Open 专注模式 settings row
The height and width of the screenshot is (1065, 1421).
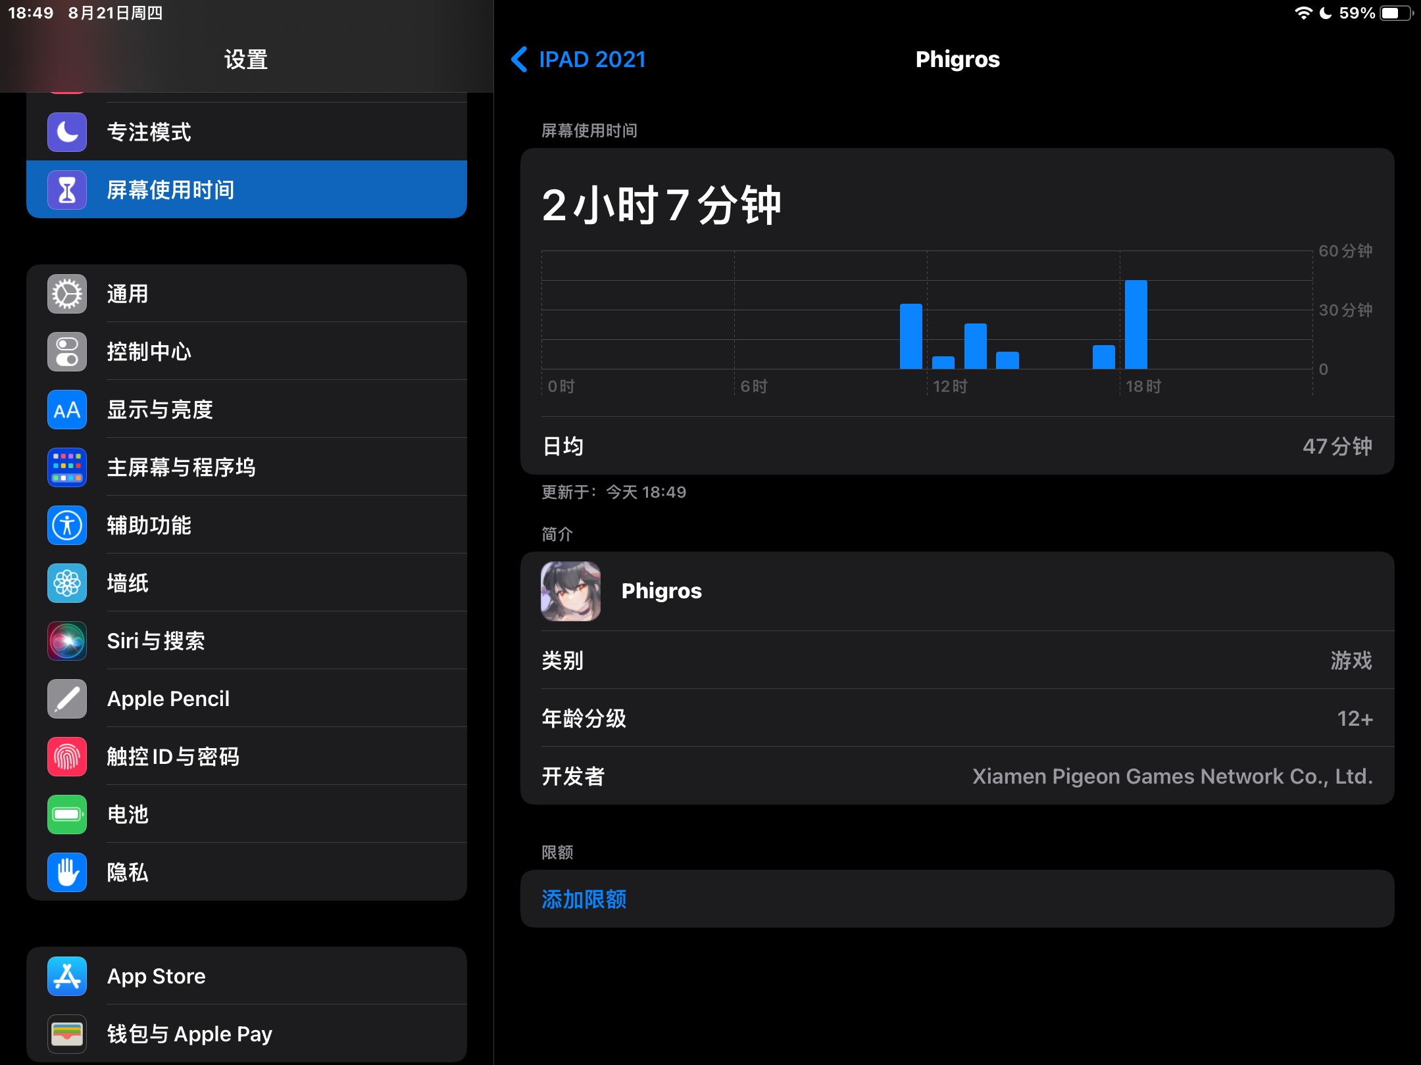tap(247, 132)
